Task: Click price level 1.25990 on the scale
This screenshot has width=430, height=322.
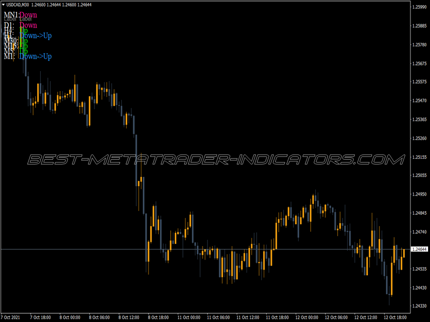Action: (419, 7)
